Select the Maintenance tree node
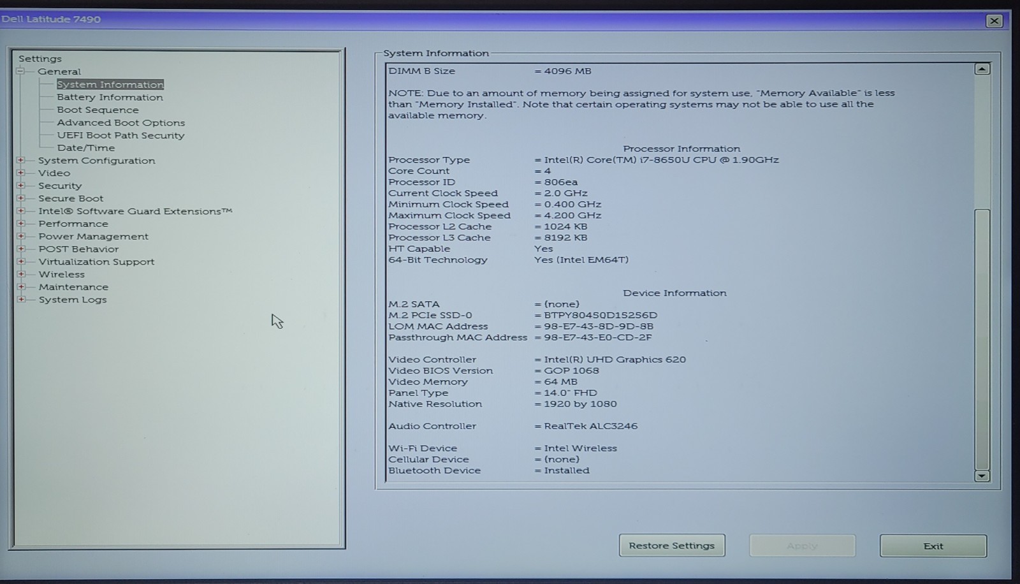Screen dimensions: 1020x584 [x=73, y=287]
